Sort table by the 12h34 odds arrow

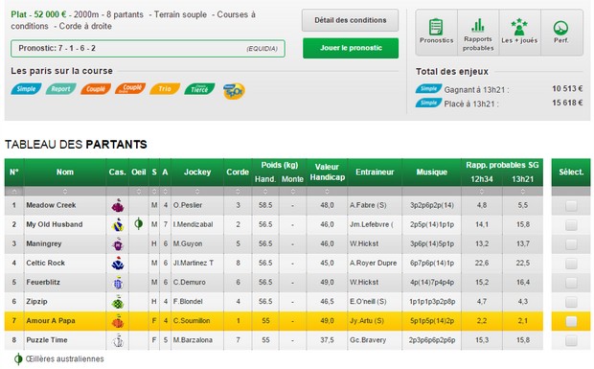point(482,192)
